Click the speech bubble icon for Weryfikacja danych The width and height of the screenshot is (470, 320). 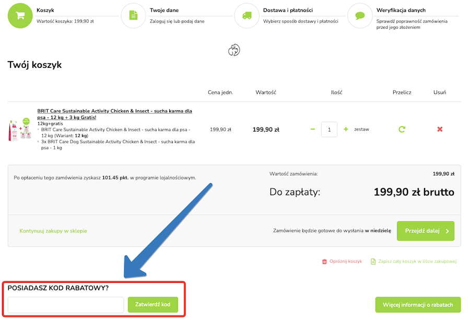tap(359, 16)
